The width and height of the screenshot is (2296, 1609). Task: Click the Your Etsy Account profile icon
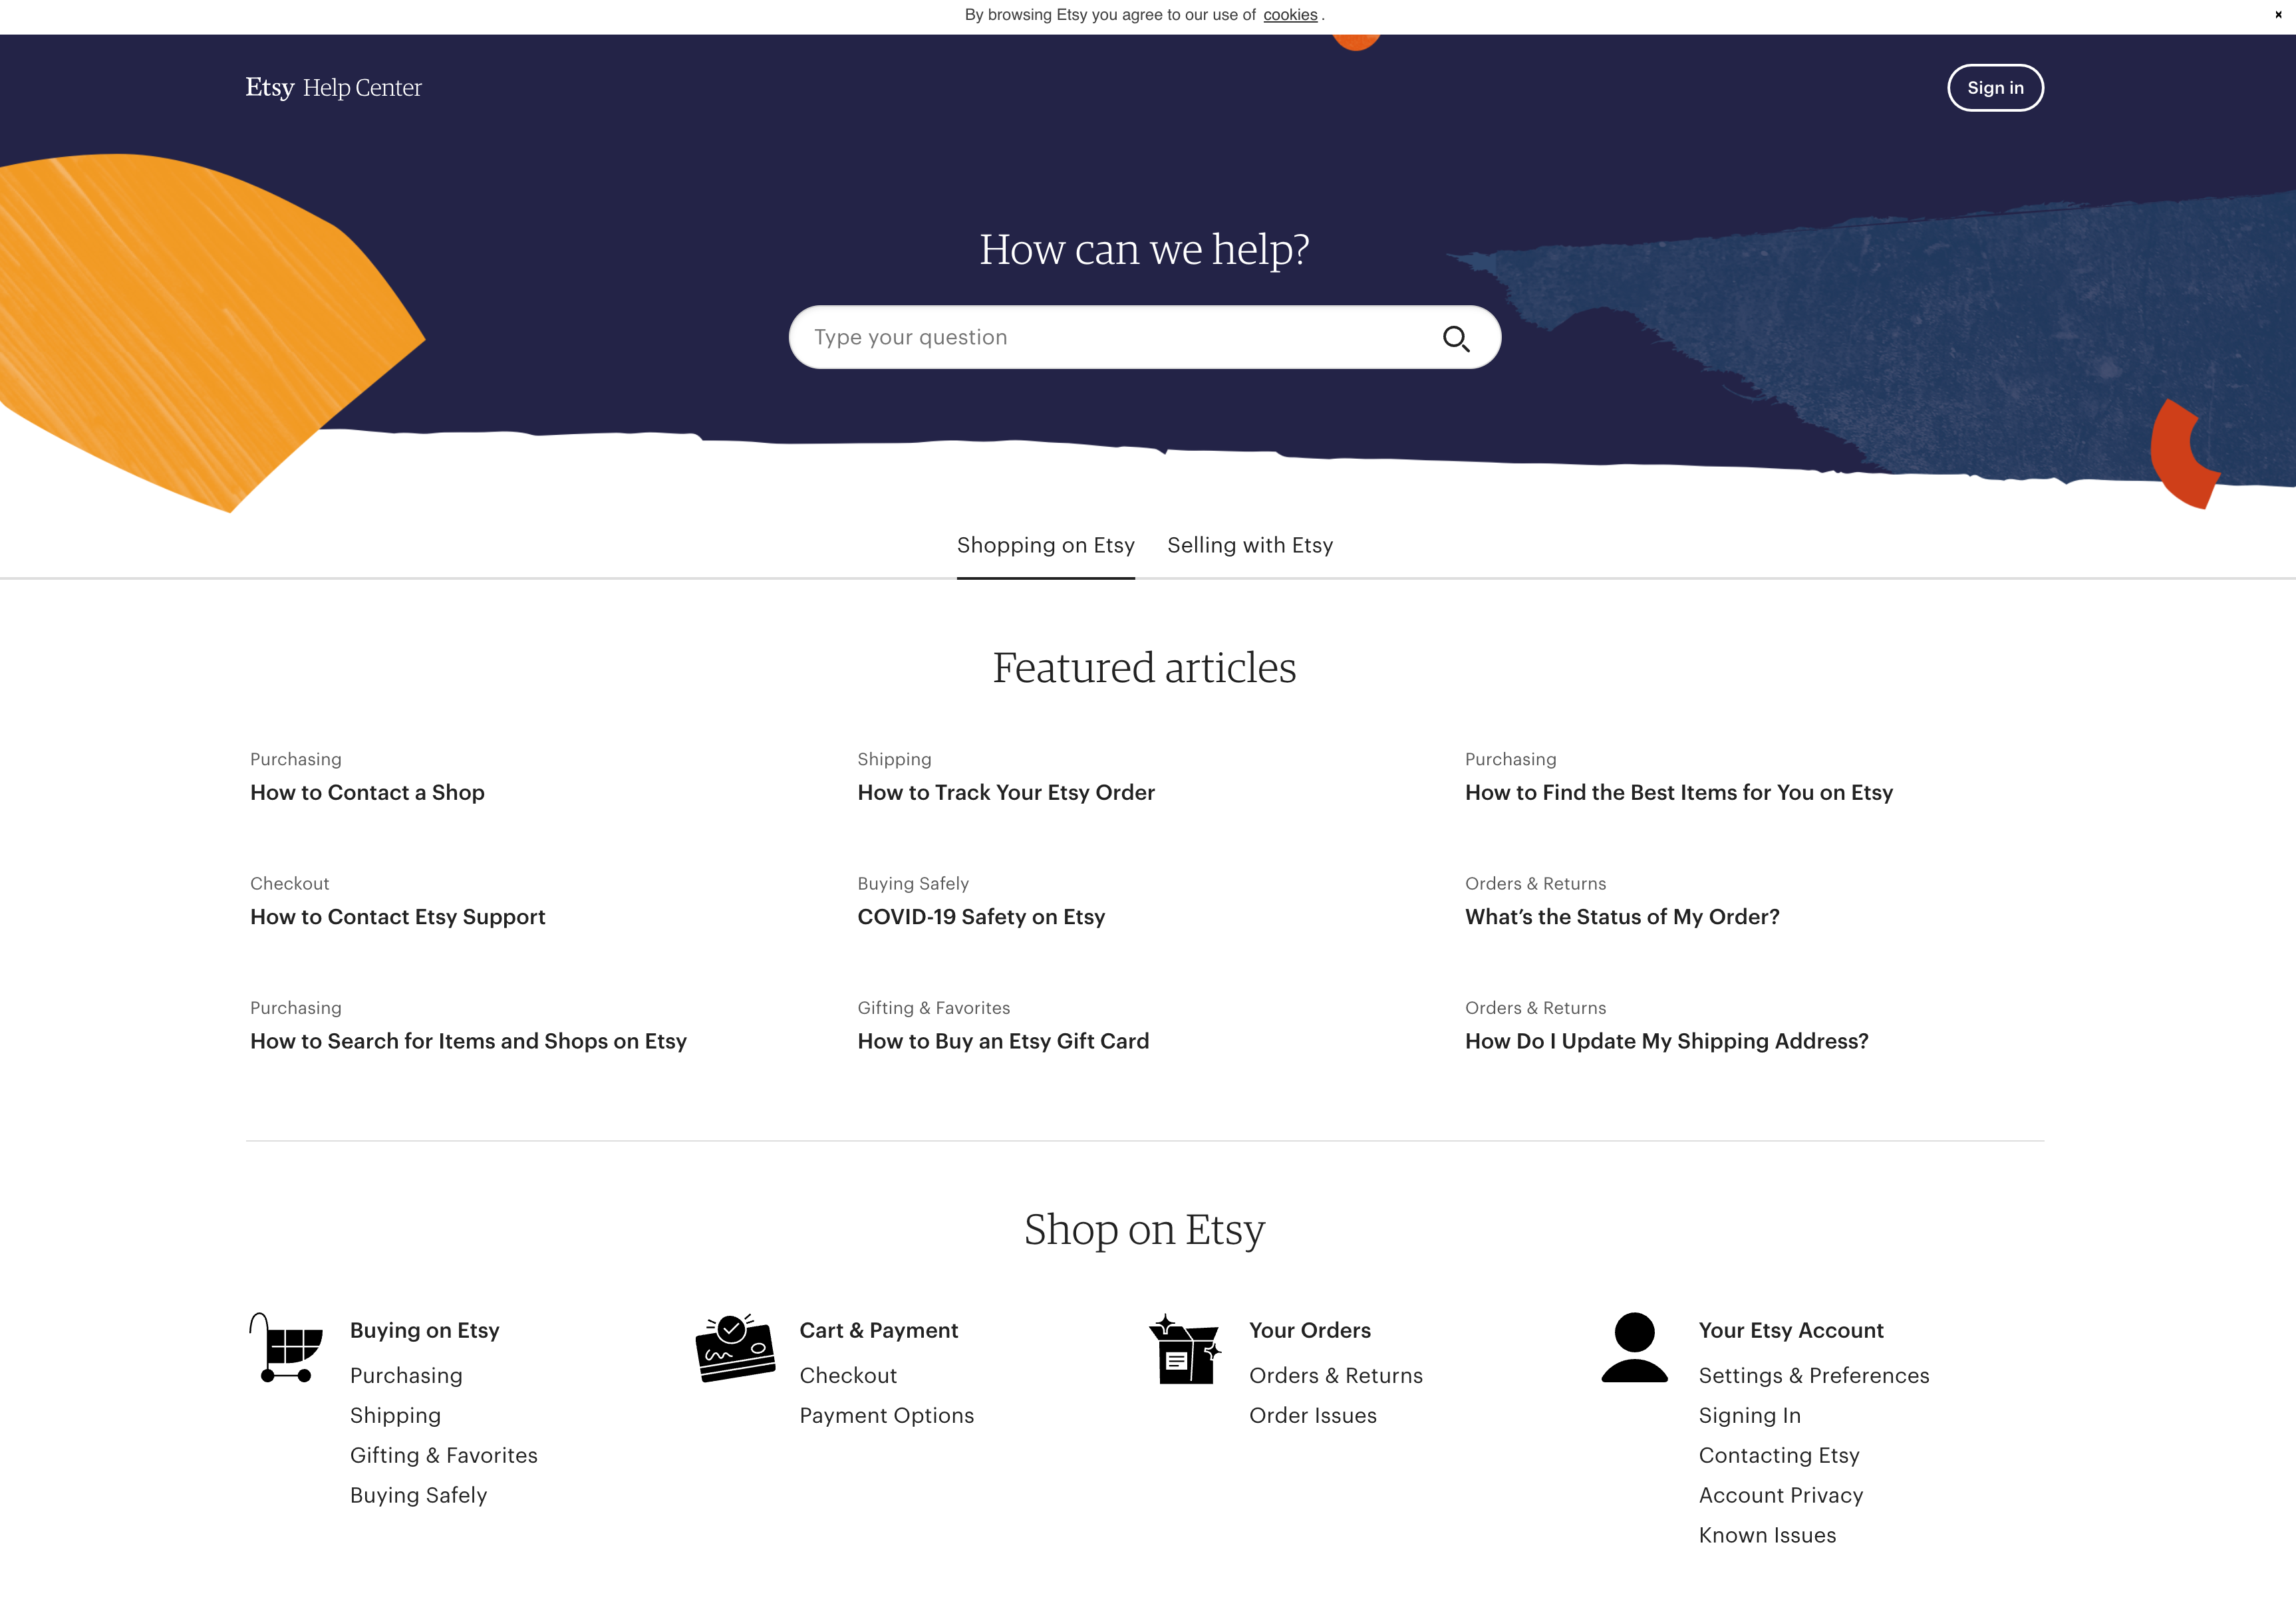coord(1632,1342)
